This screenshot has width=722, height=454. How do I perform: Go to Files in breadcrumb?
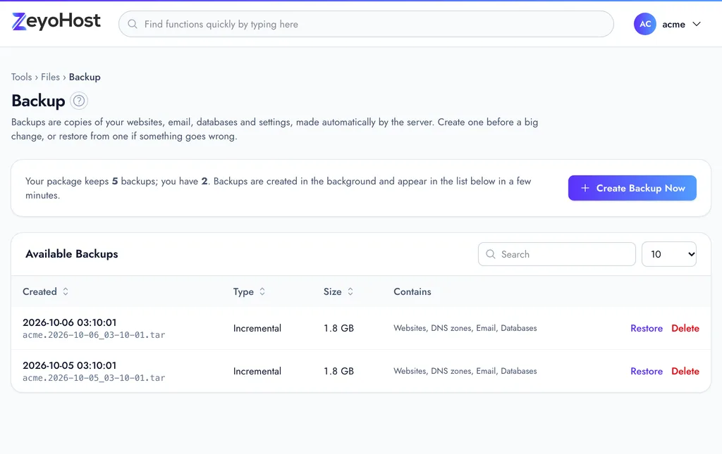pyautogui.click(x=50, y=77)
